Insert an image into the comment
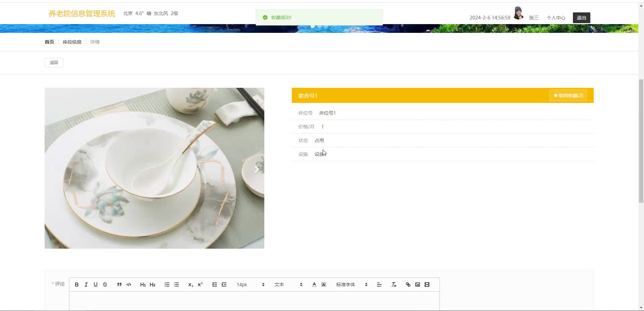644x311 pixels. pyautogui.click(x=417, y=285)
